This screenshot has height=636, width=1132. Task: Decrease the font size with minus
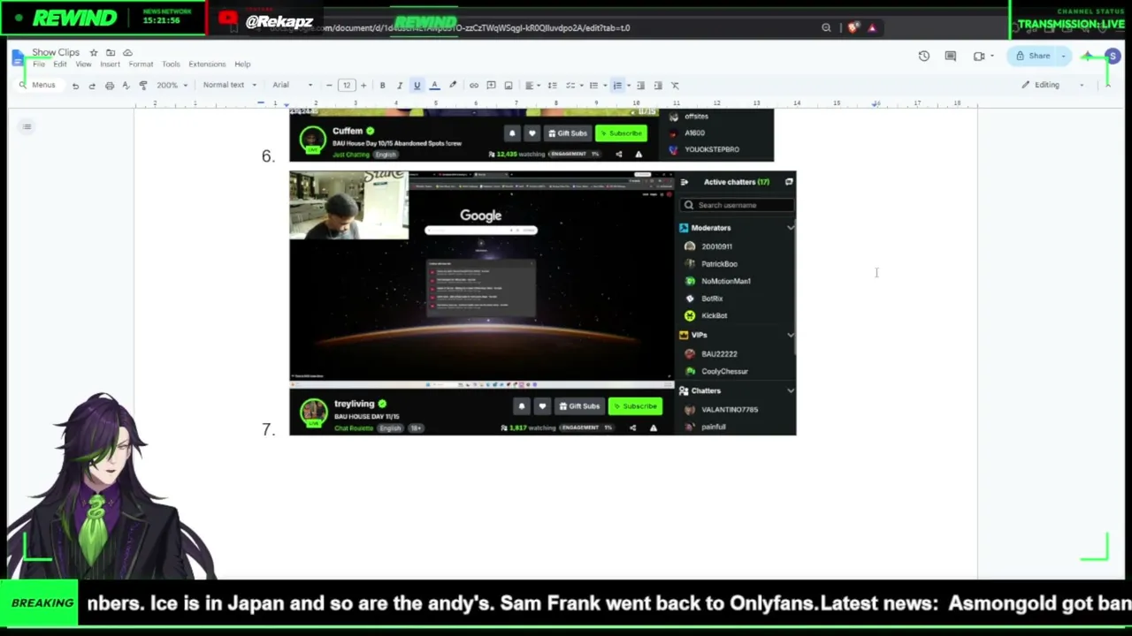(329, 86)
